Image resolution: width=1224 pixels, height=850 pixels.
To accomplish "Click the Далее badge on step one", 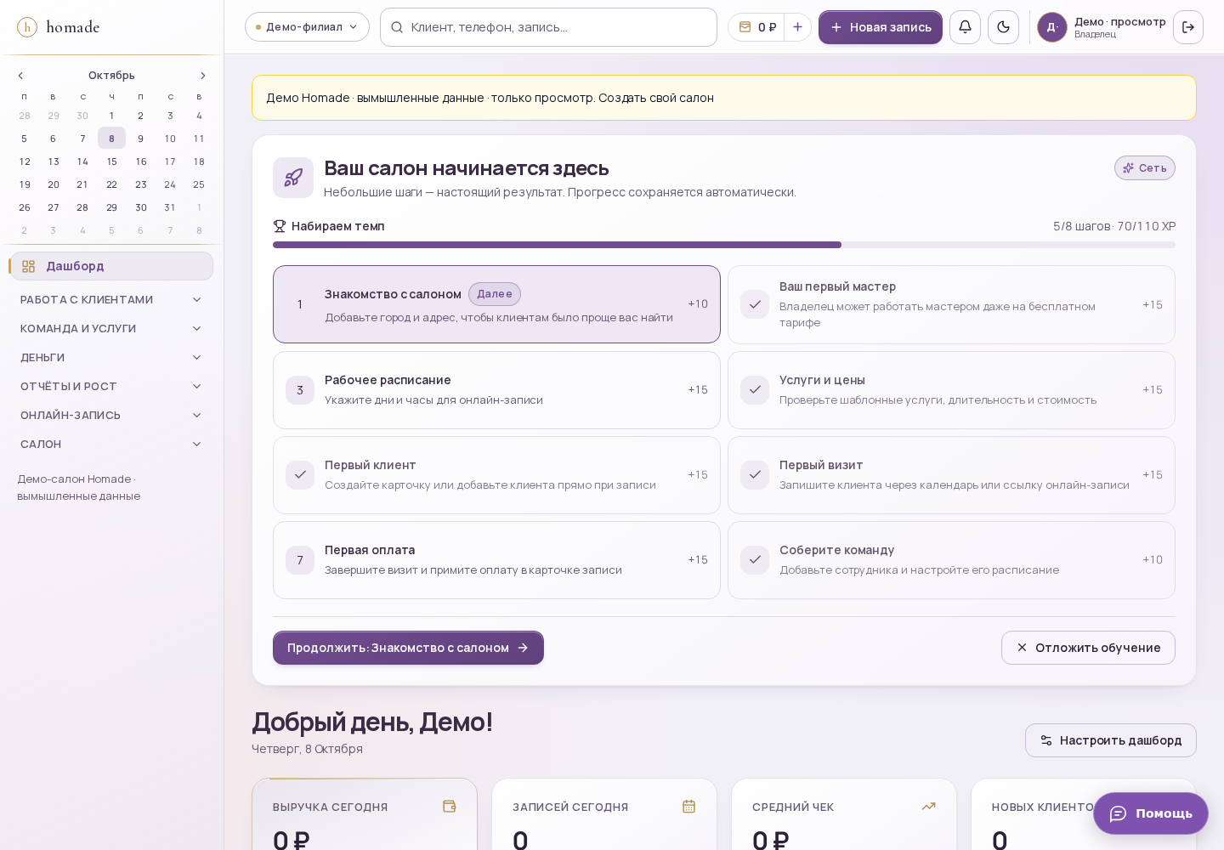I will click(x=495, y=294).
